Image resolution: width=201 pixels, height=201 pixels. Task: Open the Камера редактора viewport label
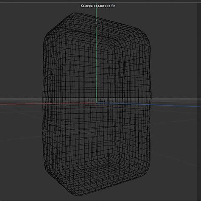pyautogui.click(x=95, y=6)
